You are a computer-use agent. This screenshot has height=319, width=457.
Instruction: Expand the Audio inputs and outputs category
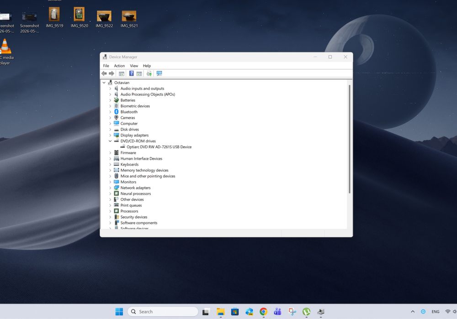coord(110,89)
